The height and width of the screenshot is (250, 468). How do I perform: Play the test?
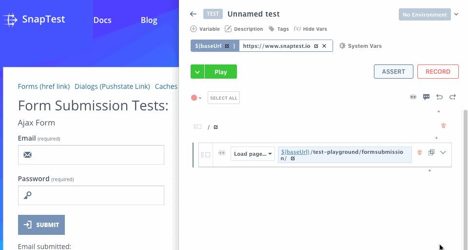pyautogui.click(x=221, y=72)
